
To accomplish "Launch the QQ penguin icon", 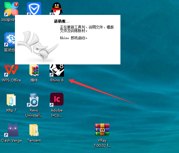I will 56,9.
